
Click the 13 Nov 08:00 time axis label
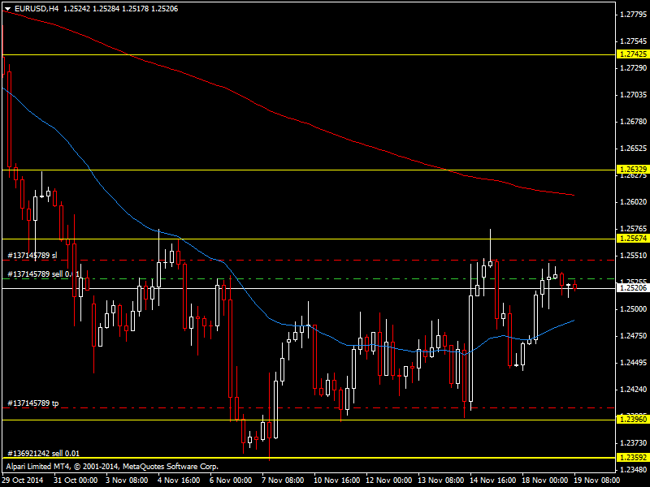point(440,481)
